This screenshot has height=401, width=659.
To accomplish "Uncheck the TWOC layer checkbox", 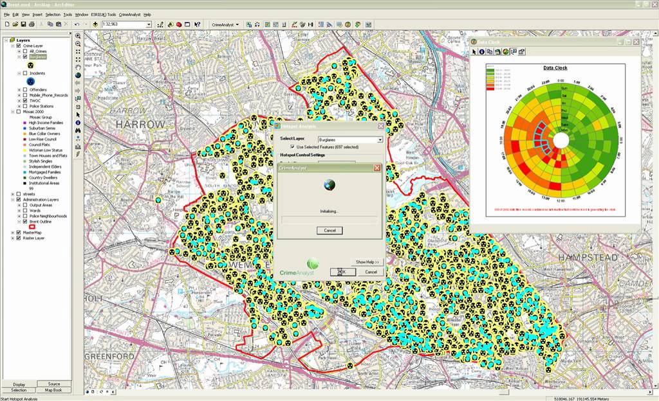I will (25, 101).
